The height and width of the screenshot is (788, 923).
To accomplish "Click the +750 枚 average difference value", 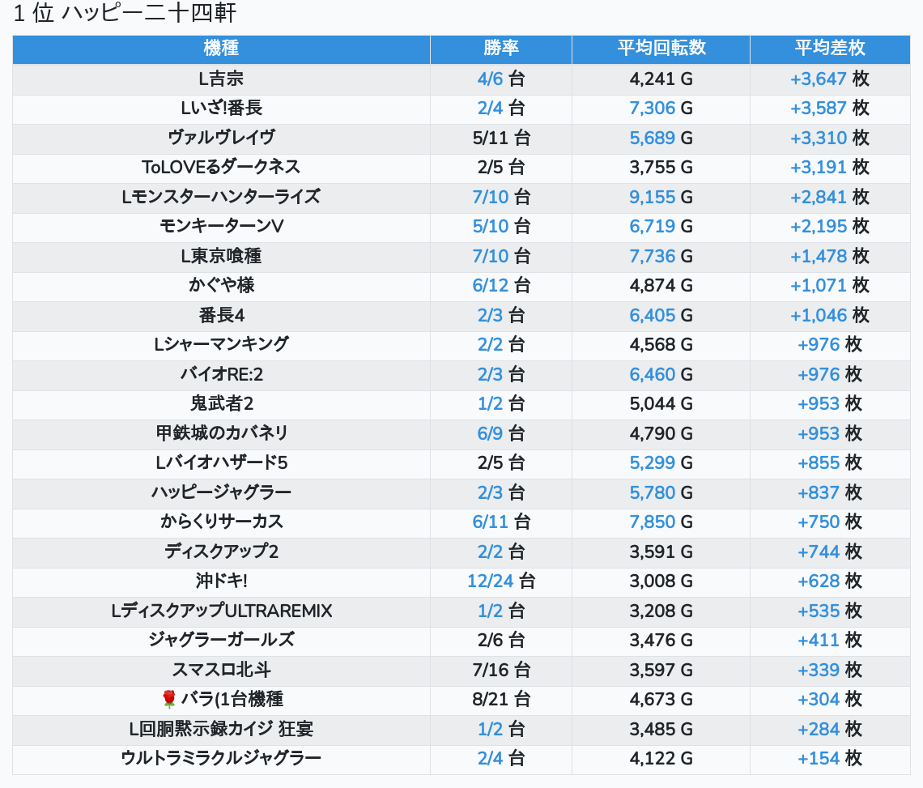I will (829, 522).
